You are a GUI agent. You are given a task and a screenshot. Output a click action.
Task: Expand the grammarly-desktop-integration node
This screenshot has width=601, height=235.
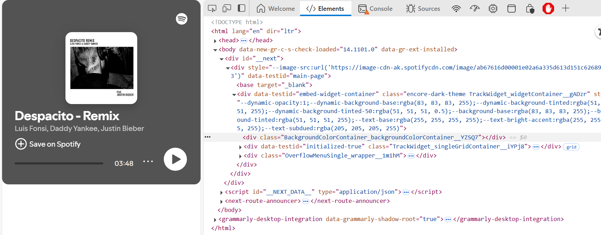tap(215, 220)
